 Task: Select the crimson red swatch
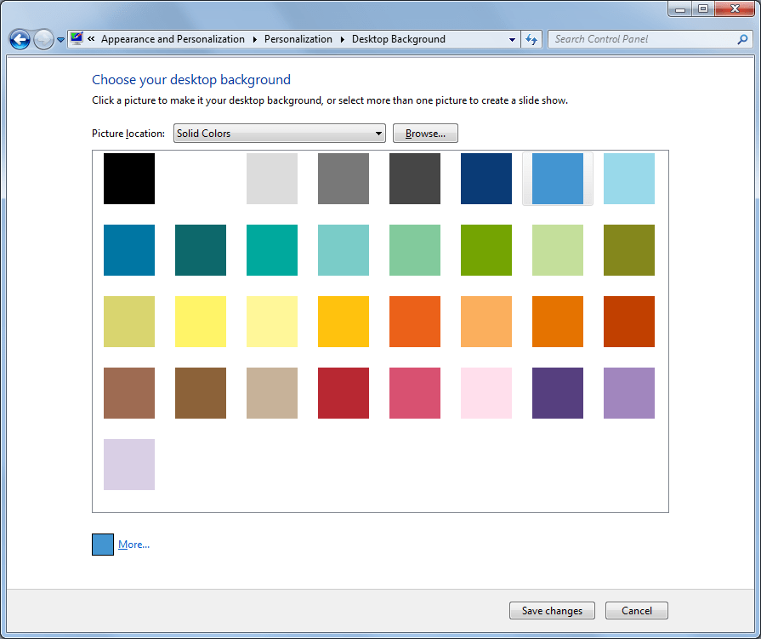pyautogui.click(x=344, y=393)
